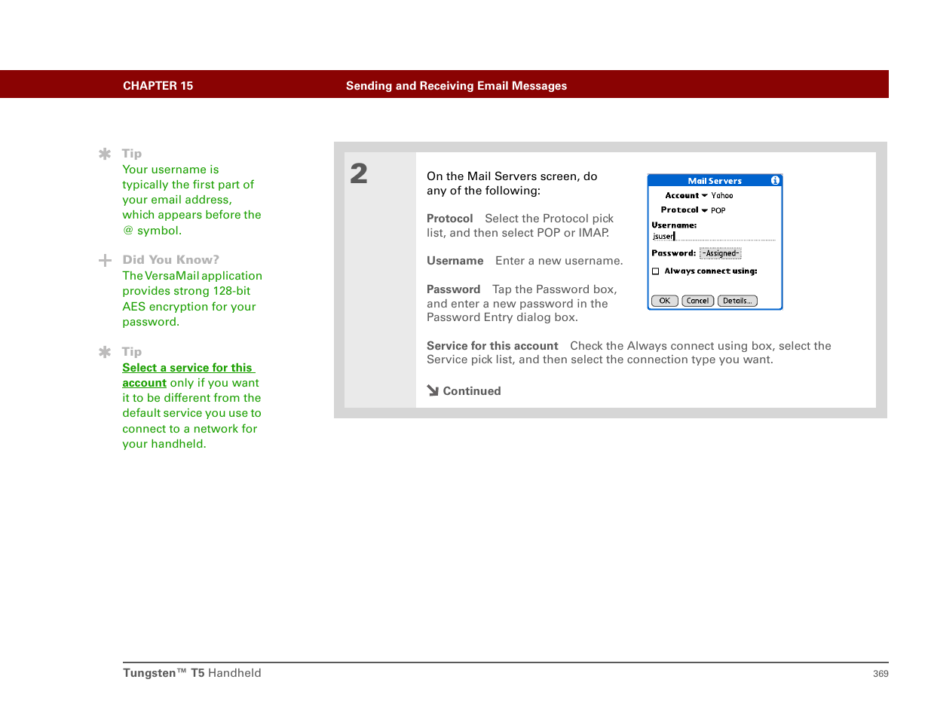Click the OK button in Mail Servers
931x719 pixels.
pyautogui.click(x=665, y=301)
